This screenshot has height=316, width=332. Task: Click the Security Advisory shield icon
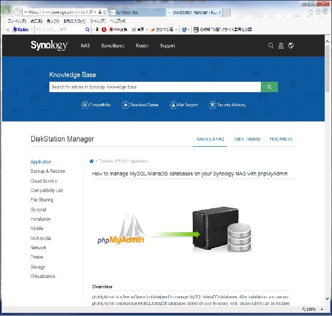213,105
